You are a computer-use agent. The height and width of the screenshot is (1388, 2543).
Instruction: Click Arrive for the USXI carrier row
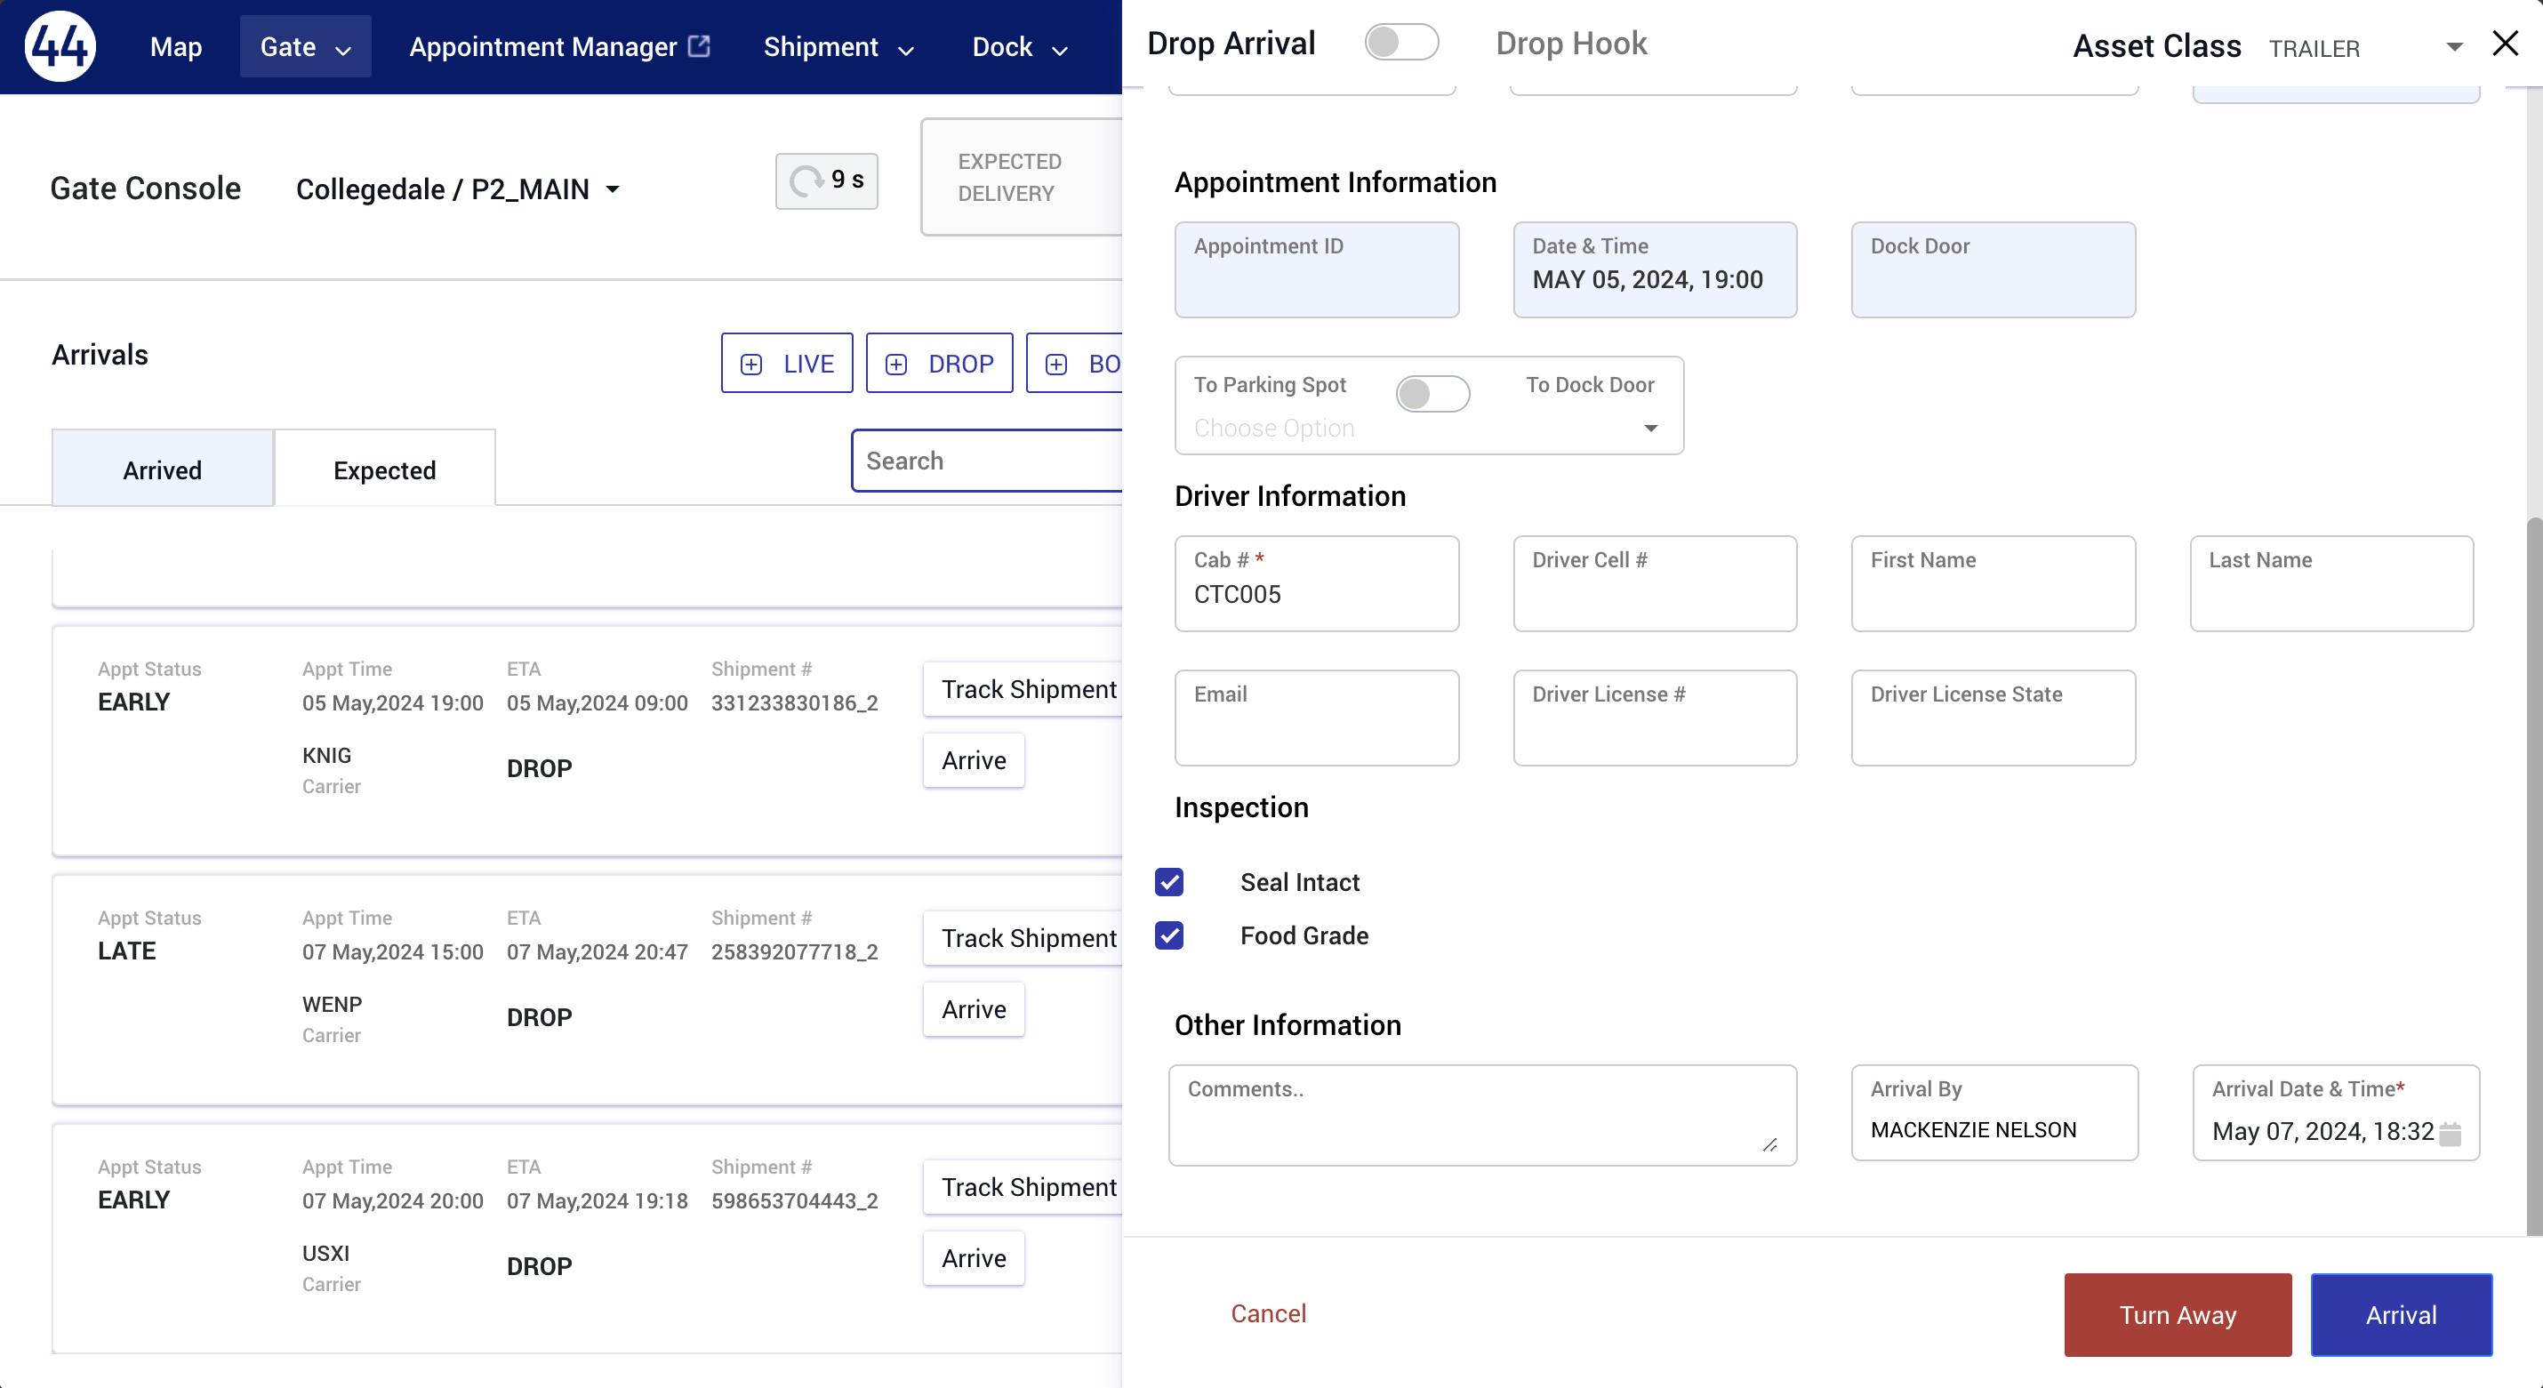974,1257
